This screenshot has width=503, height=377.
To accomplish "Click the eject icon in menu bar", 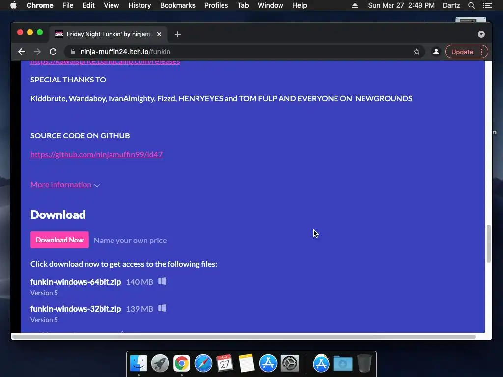I will [x=355, y=5].
